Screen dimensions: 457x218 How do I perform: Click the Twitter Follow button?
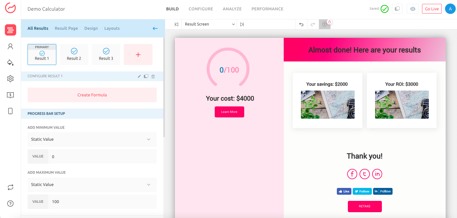click(x=362, y=191)
